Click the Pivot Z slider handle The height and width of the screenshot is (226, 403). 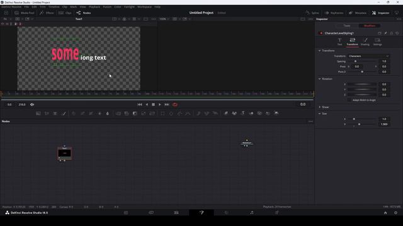click(x=362, y=72)
